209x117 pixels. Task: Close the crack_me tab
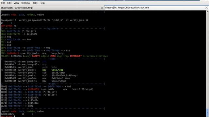click(206, 8)
